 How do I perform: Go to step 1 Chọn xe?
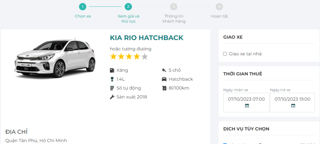[x=82, y=7]
